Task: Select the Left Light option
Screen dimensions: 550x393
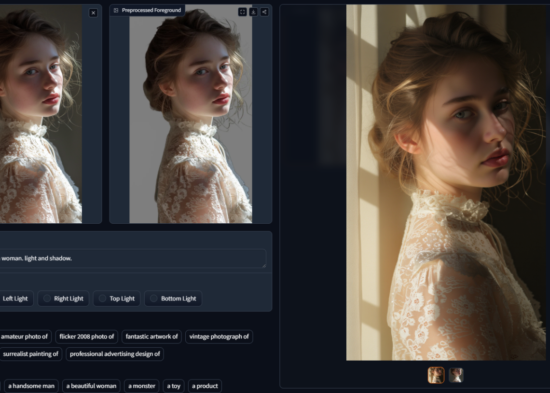Action: coord(15,298)
